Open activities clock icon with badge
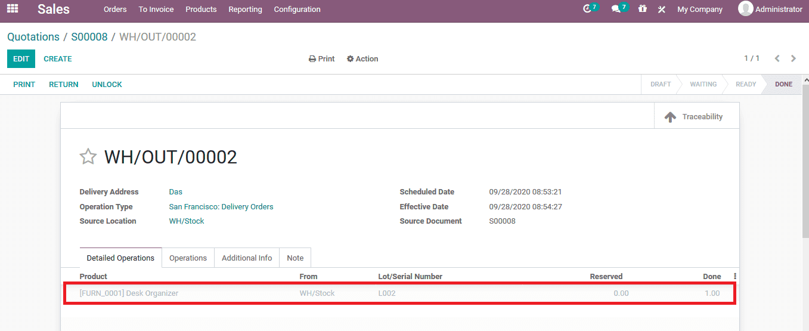Viewport: 809px width, 331px height. (x=589, y=9)
